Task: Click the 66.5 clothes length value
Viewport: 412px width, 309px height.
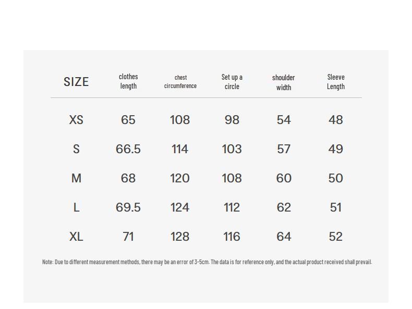Action: click(128, 149)
